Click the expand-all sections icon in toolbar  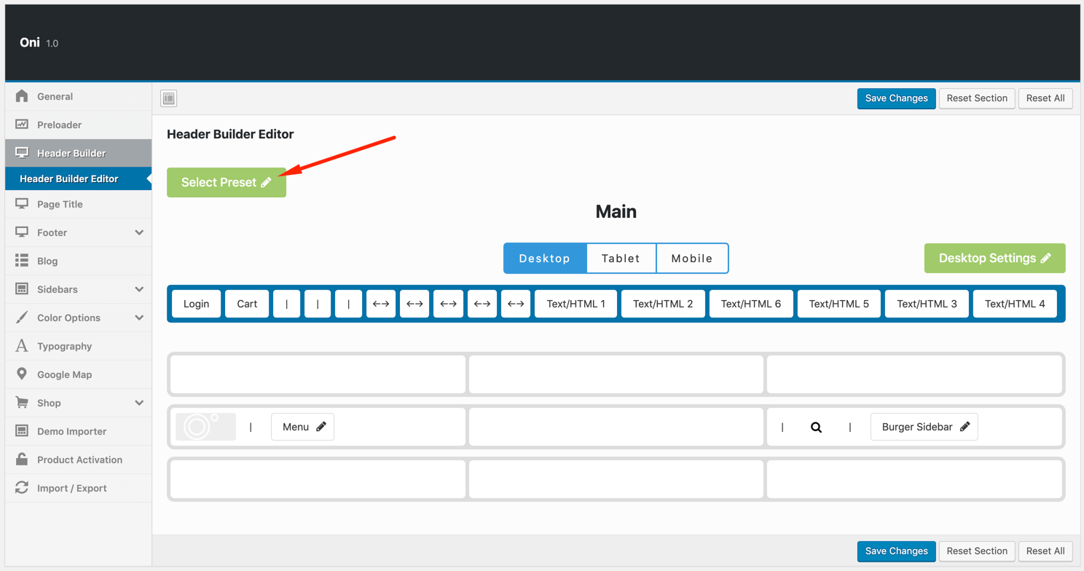tap(169, 98)
